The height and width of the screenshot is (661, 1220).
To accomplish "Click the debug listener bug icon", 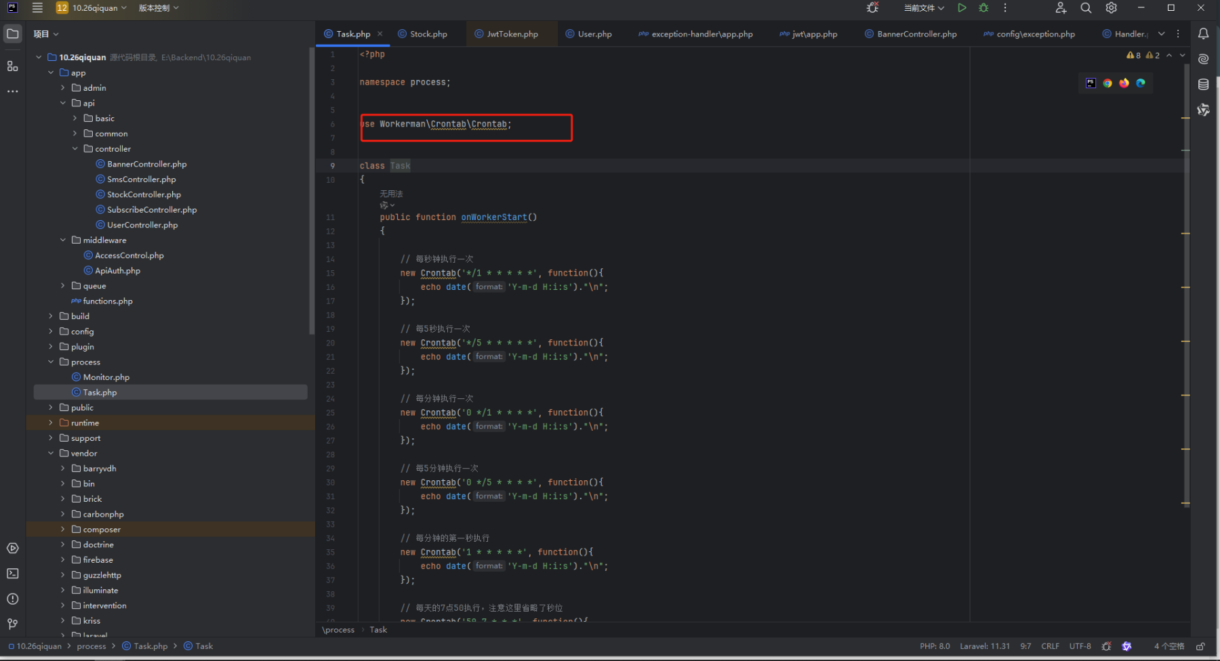I will pyautogui.click(x=873, y=8).
